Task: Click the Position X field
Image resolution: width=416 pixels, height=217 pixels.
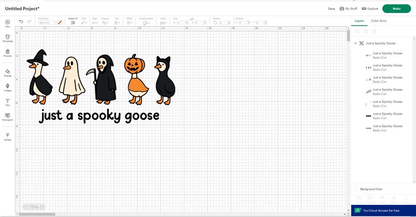Action: point(244,23)
